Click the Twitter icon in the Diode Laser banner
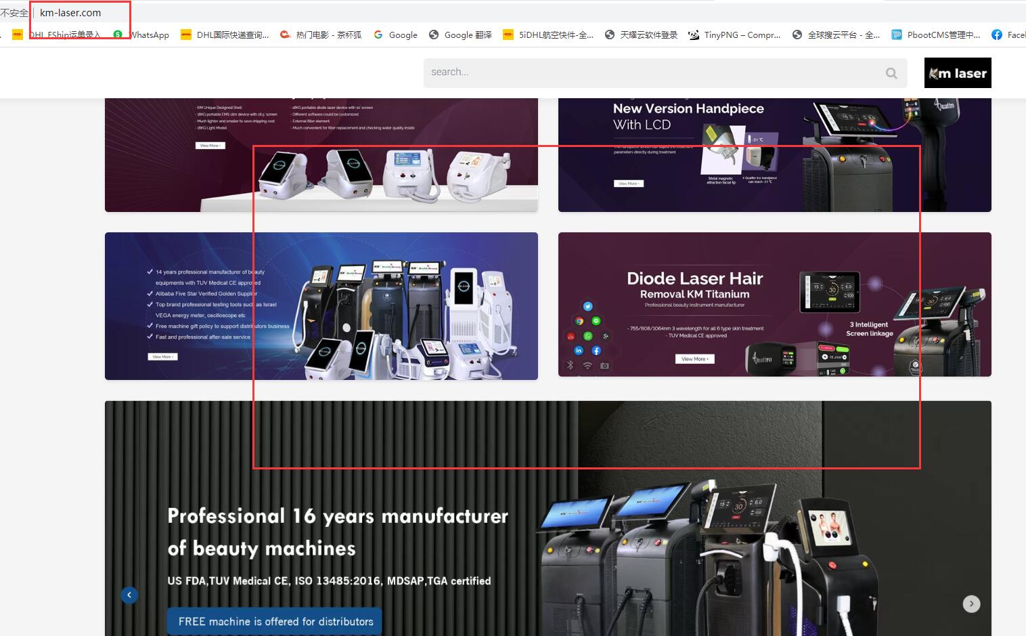 pos(587,306)
